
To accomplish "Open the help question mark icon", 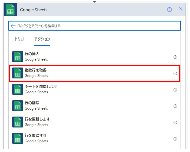I will click(x=170, y=9).
